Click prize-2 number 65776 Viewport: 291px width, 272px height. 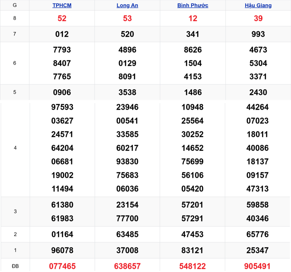tap(258, 234)
